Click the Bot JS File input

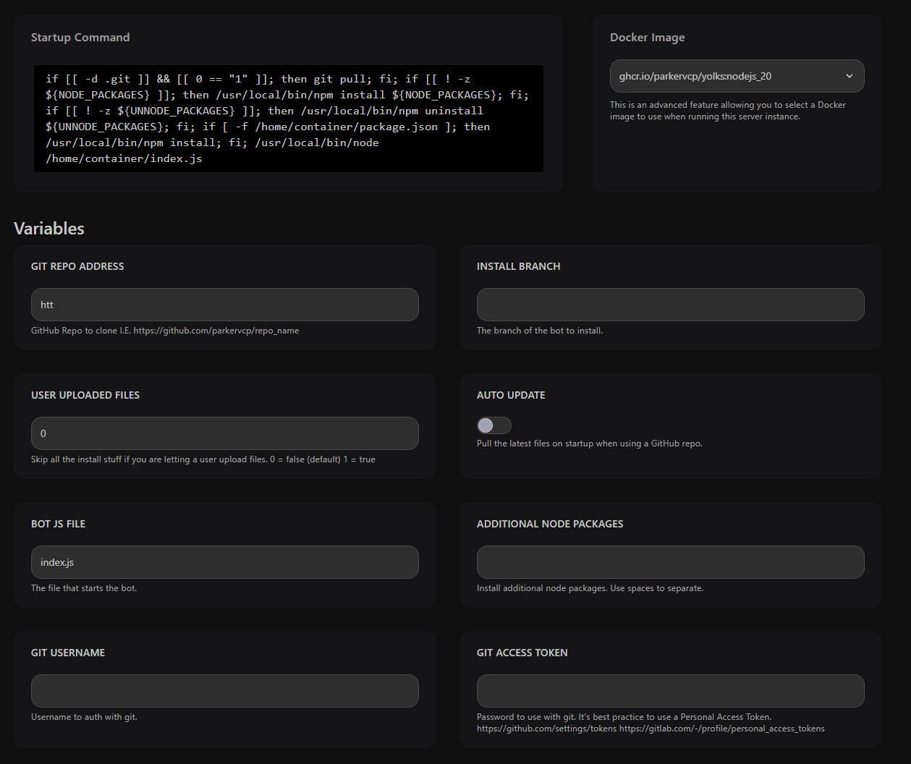(x=224, y=562)
